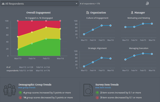Open the view group trends link
The width and height of the screenshot is (160, 102).
pyautogui.click(x=27, y=88)
